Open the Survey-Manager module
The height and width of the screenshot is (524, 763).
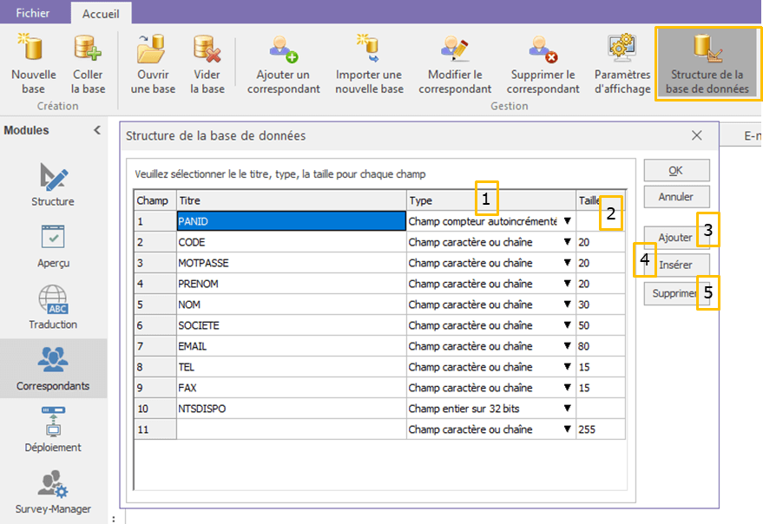coord(53,492)
